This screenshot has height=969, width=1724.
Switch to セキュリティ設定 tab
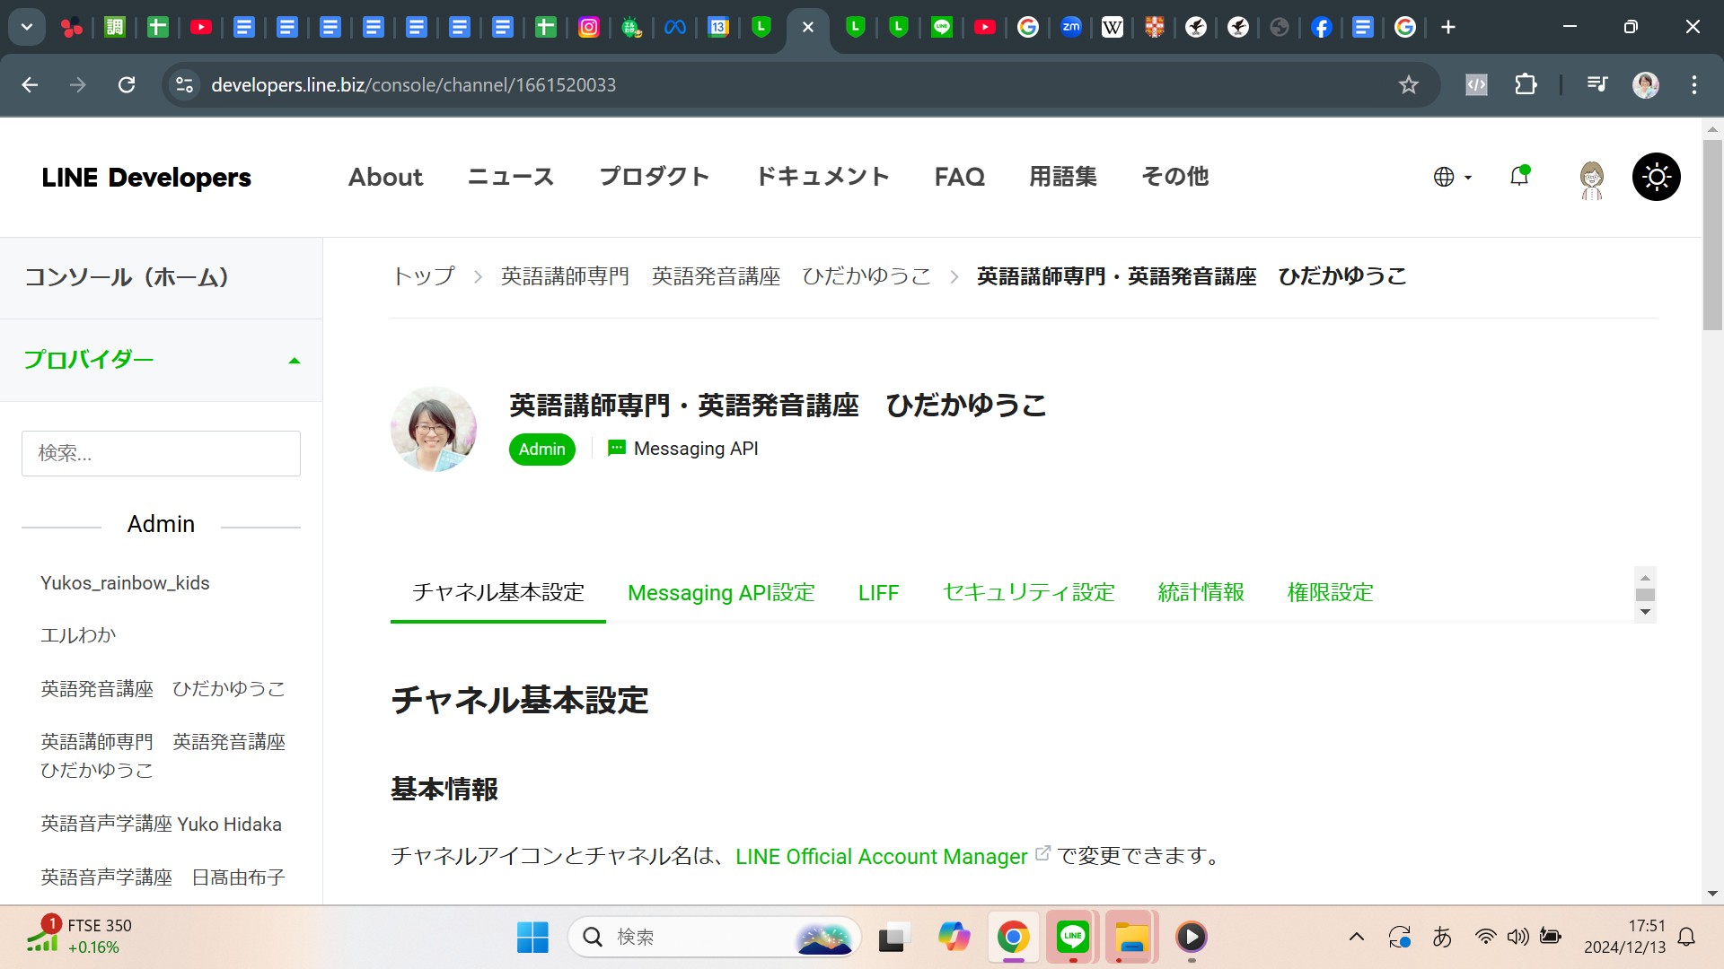(1028, 593)
